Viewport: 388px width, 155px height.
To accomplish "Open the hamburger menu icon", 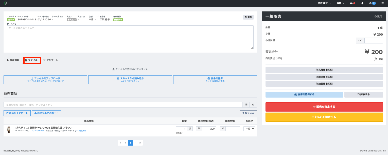I will tap(382, 3).
